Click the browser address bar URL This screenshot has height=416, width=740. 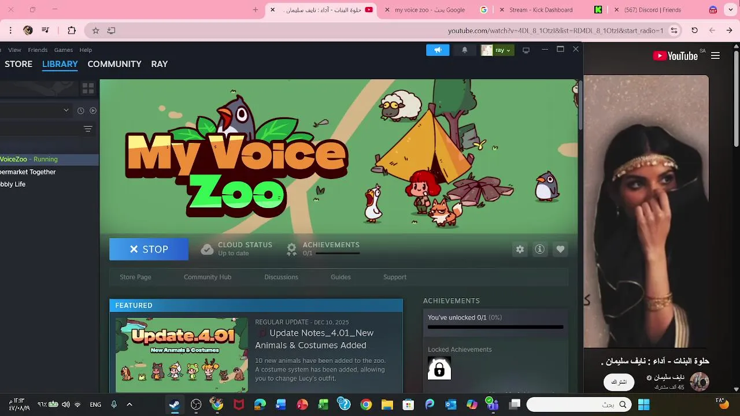coord(556,31)
